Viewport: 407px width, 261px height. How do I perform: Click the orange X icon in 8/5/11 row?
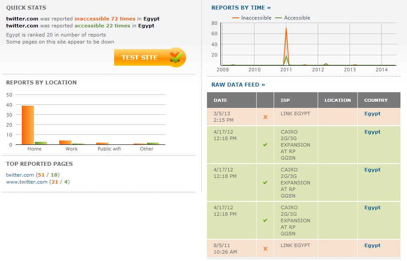coord(265,249)
